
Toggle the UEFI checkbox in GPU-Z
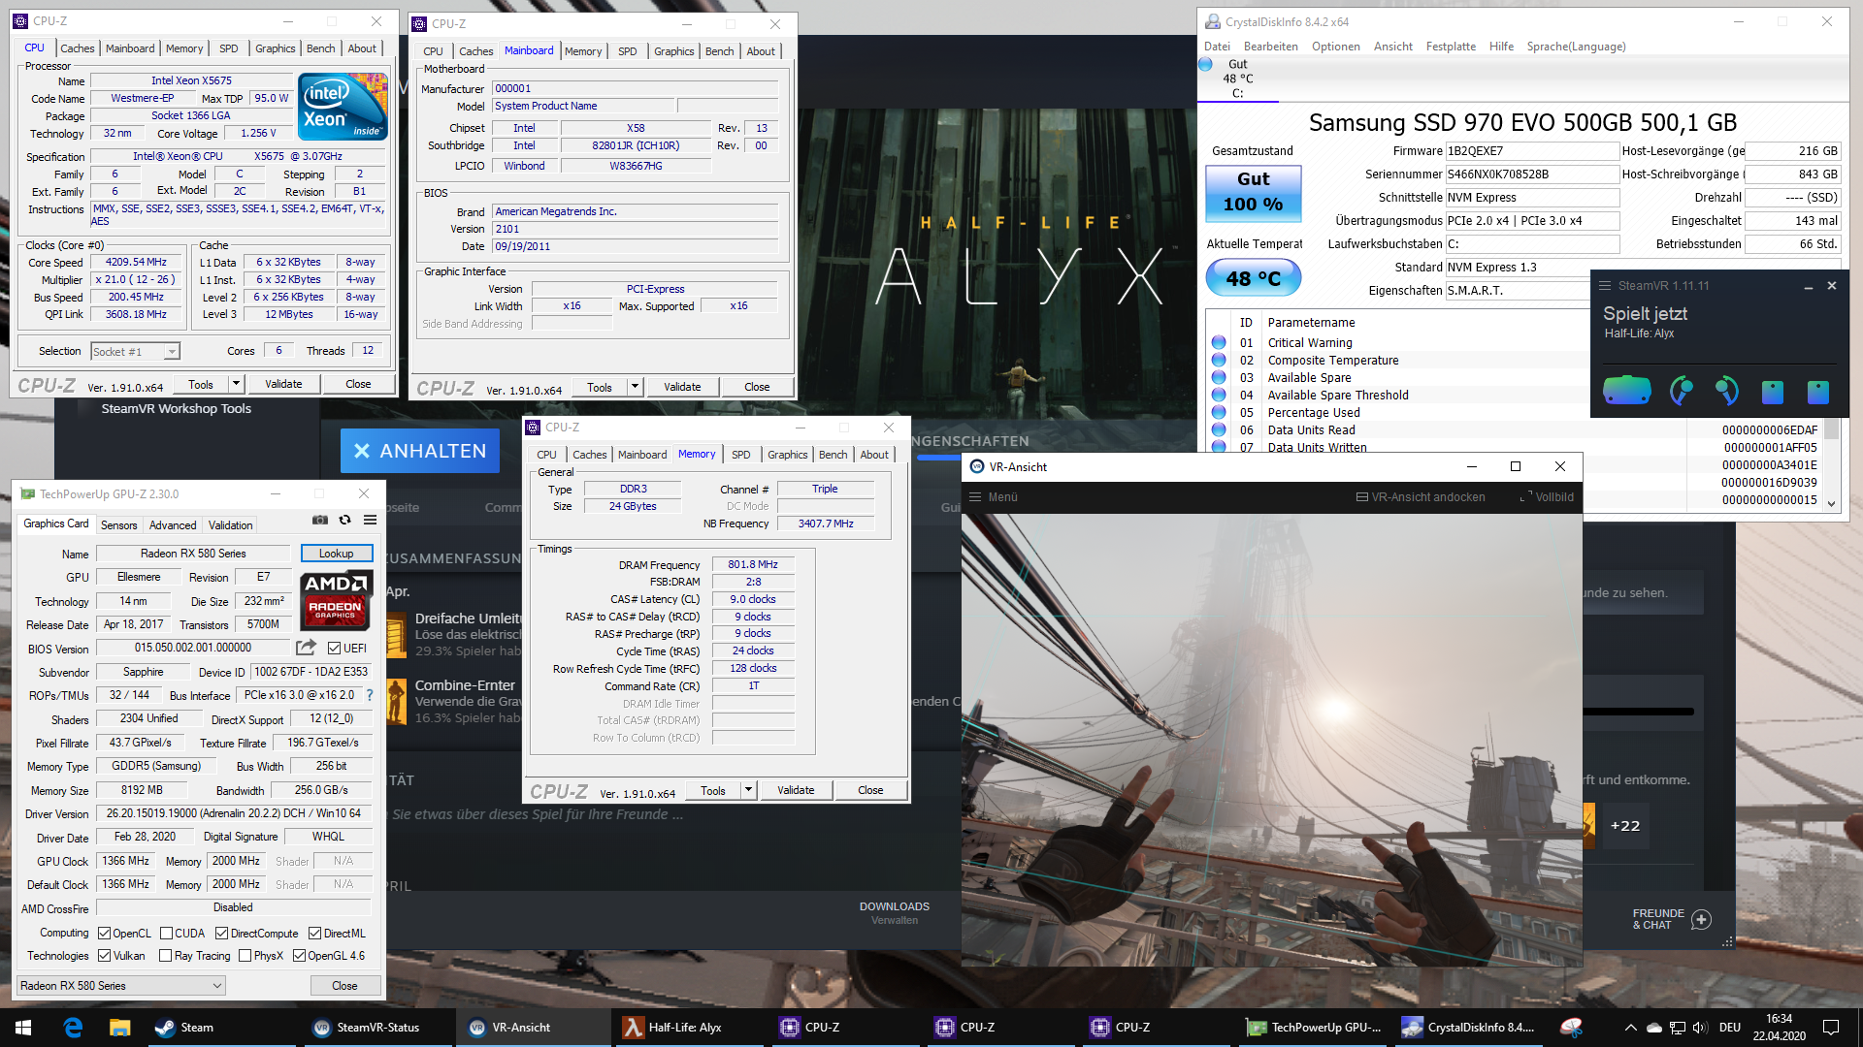[x=334, y=649]
